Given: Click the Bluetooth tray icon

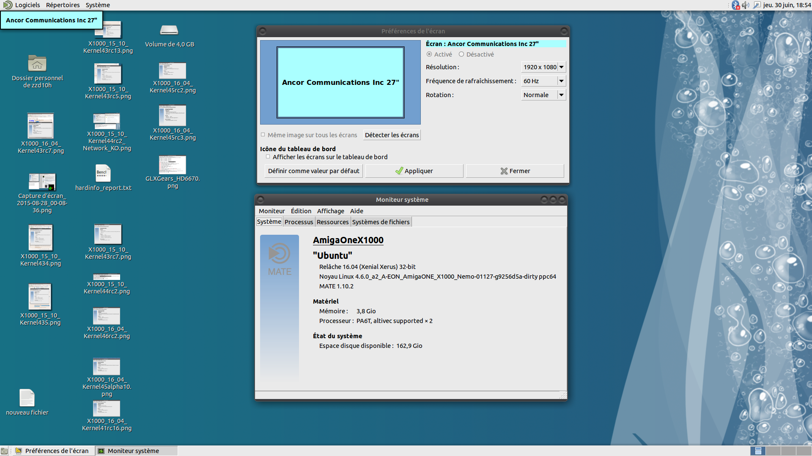Looking at the screenshot, I should tap(736, 5).
